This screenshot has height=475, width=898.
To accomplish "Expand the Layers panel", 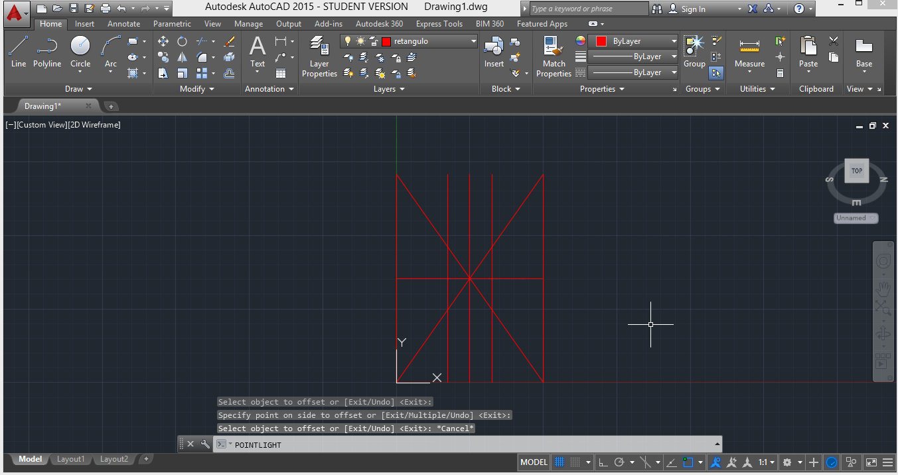I will 389,89.
